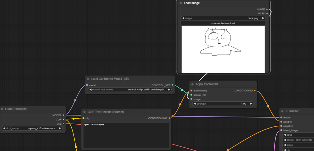Screen dimensions: 314x151
Task: Click the green link midpoint near CONTROL_NET output
Action: 182,90
